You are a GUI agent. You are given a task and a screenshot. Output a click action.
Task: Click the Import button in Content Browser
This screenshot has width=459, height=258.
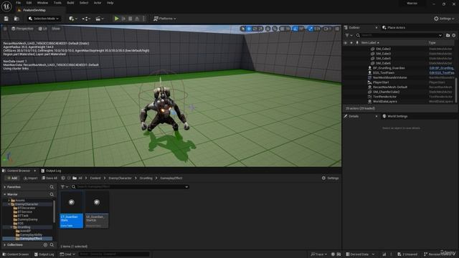click(x=30, y=178)
